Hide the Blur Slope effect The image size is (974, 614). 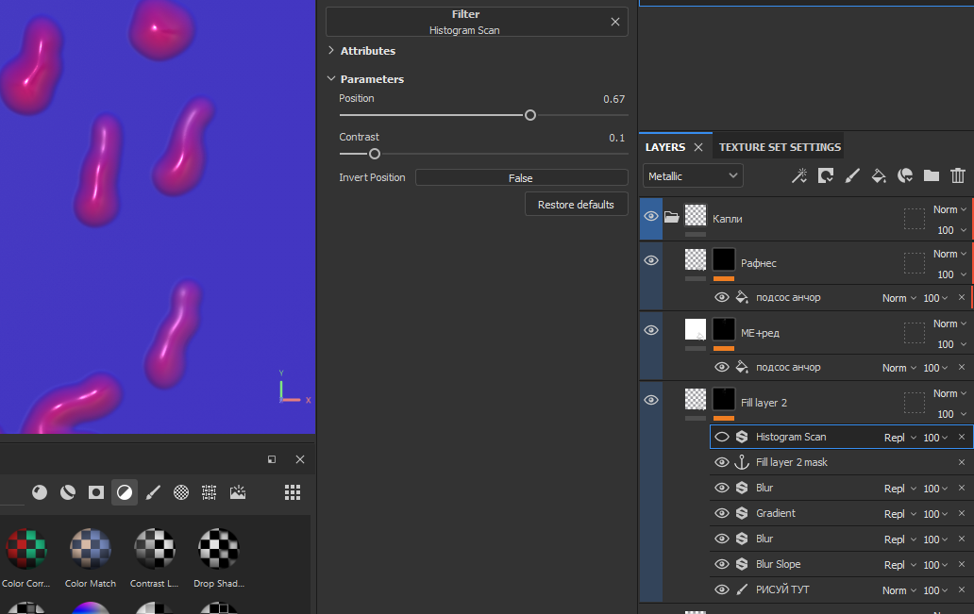[x=721, y=564]
